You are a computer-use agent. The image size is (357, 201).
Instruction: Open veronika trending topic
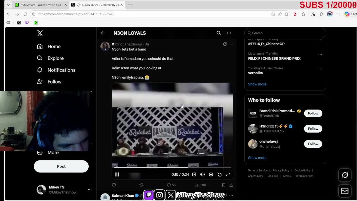point(255,73)
